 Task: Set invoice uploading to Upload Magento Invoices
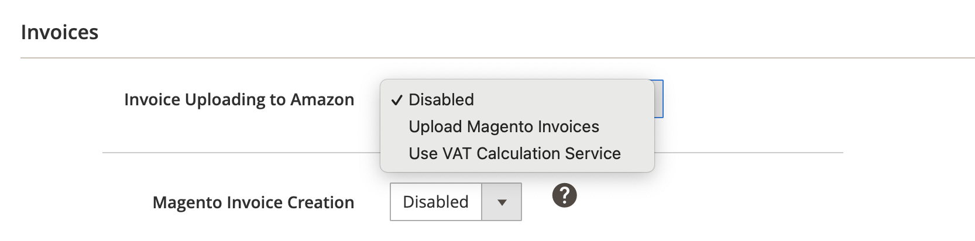(x=503, y=127)
